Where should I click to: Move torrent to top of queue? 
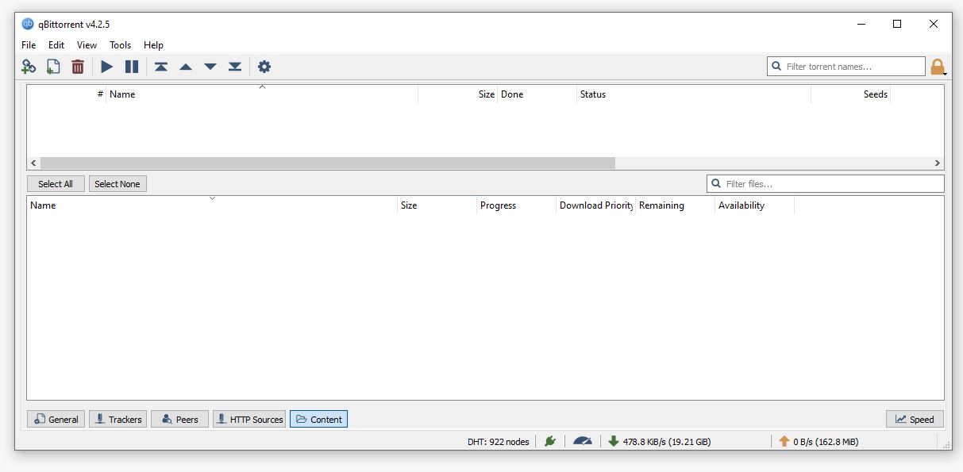tap(161, 67)
